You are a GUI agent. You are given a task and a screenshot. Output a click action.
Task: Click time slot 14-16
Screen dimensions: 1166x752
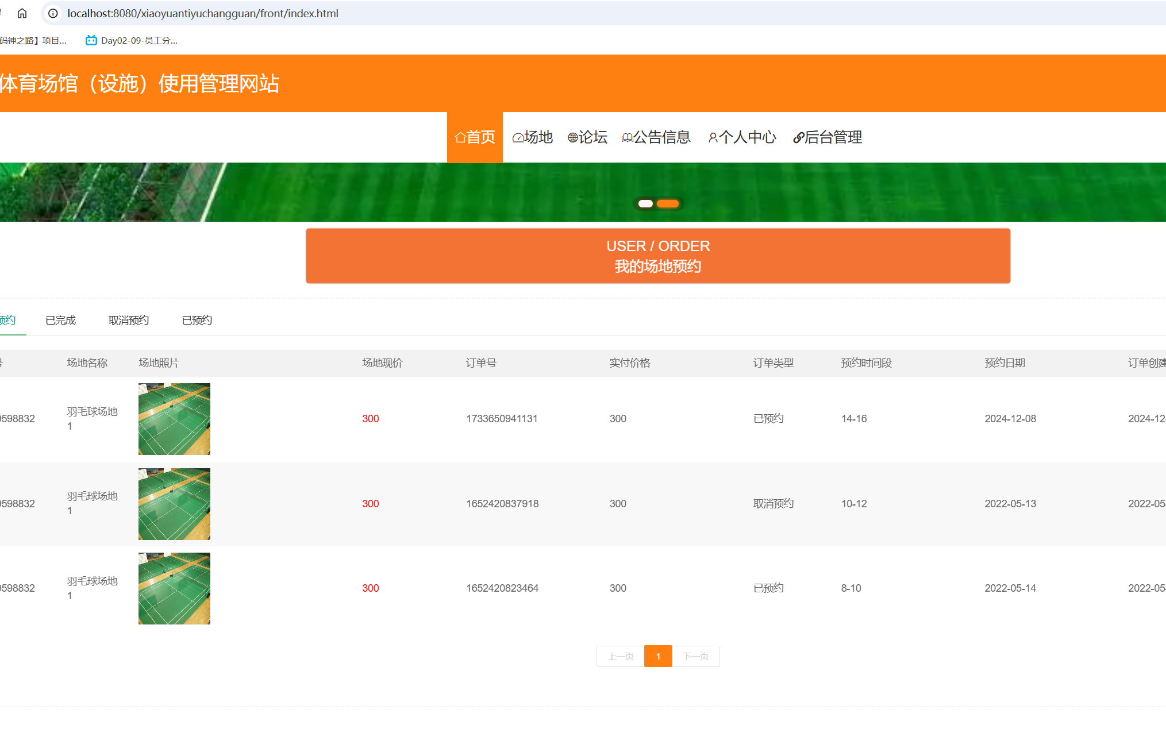click(854, 419)
